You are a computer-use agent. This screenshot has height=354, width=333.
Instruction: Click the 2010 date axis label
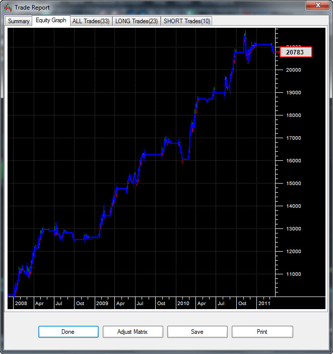coord(183,303)
